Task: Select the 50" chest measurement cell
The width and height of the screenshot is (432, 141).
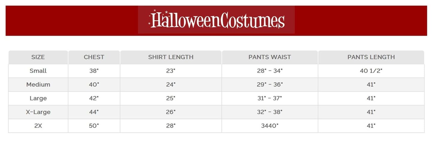Action: point(94,126)
